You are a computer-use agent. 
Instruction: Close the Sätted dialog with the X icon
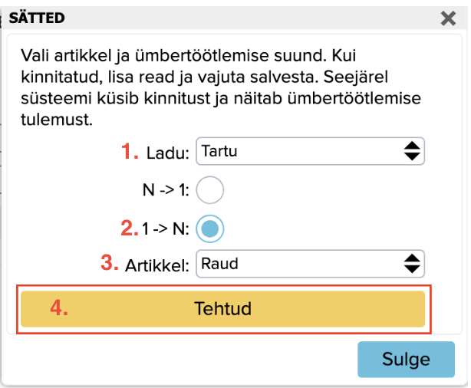449,18
